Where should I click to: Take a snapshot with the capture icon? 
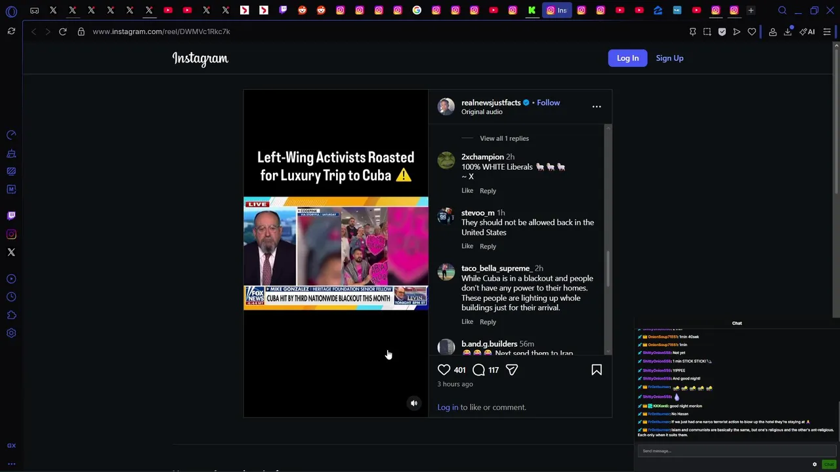(707, 31)
